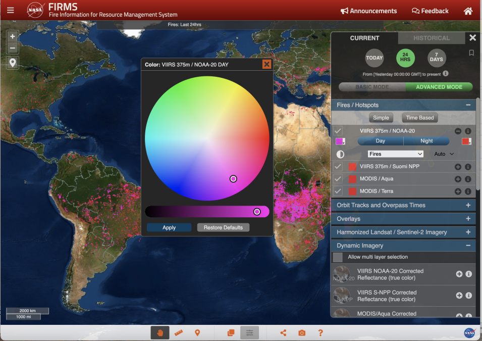The height and width of the screenshot is (341, 482).
Task: Open the red Night color swatch dropdown
Action: coord(466,141)
